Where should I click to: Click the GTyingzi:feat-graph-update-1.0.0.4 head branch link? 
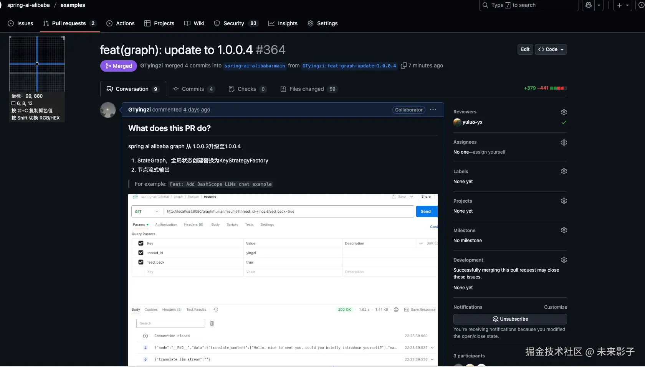tap(349, 66)
